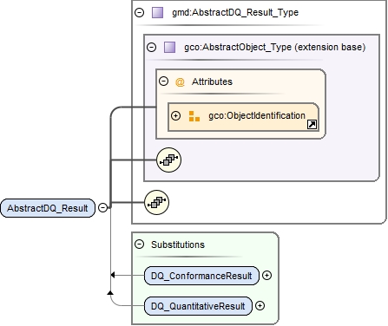Click the purple gmd:AbstractDQ_Result_Type type icon
The image size is (388, 326).
coord(157,13)
